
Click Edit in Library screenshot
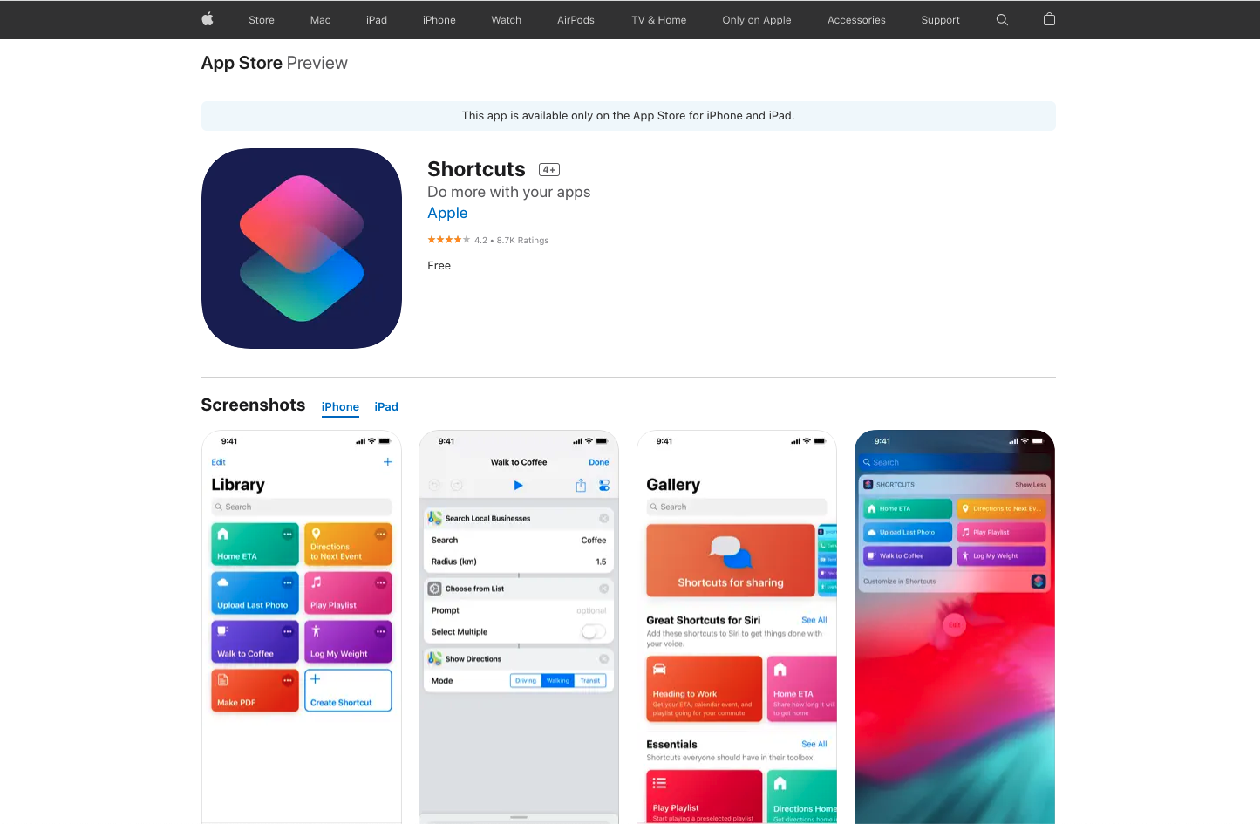point(219,462)
